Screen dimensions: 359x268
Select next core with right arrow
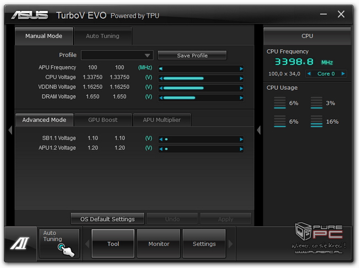[343, 74]
